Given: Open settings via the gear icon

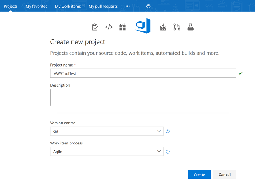Looking at the screenshot, I should click(148, 6).
